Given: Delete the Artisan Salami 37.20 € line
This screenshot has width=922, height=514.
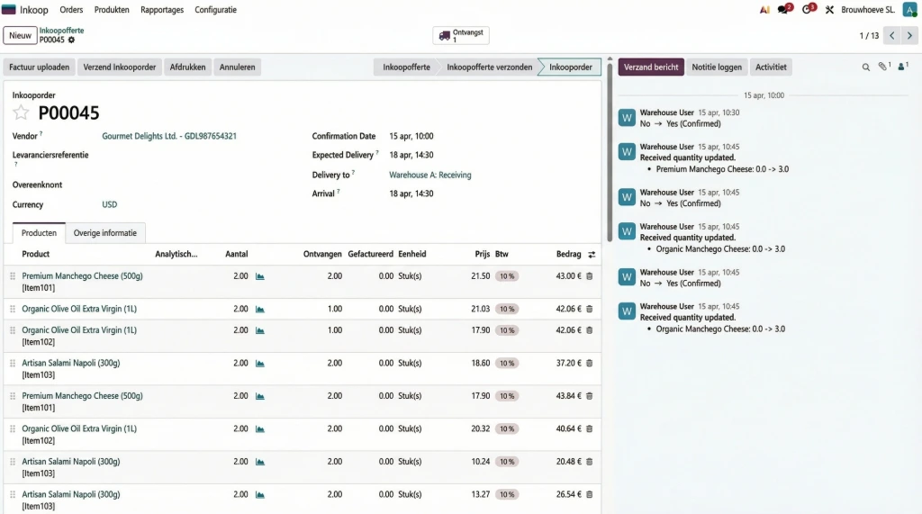Looking at the screenshot, I should pyautogui.click(x=590, y=363).
